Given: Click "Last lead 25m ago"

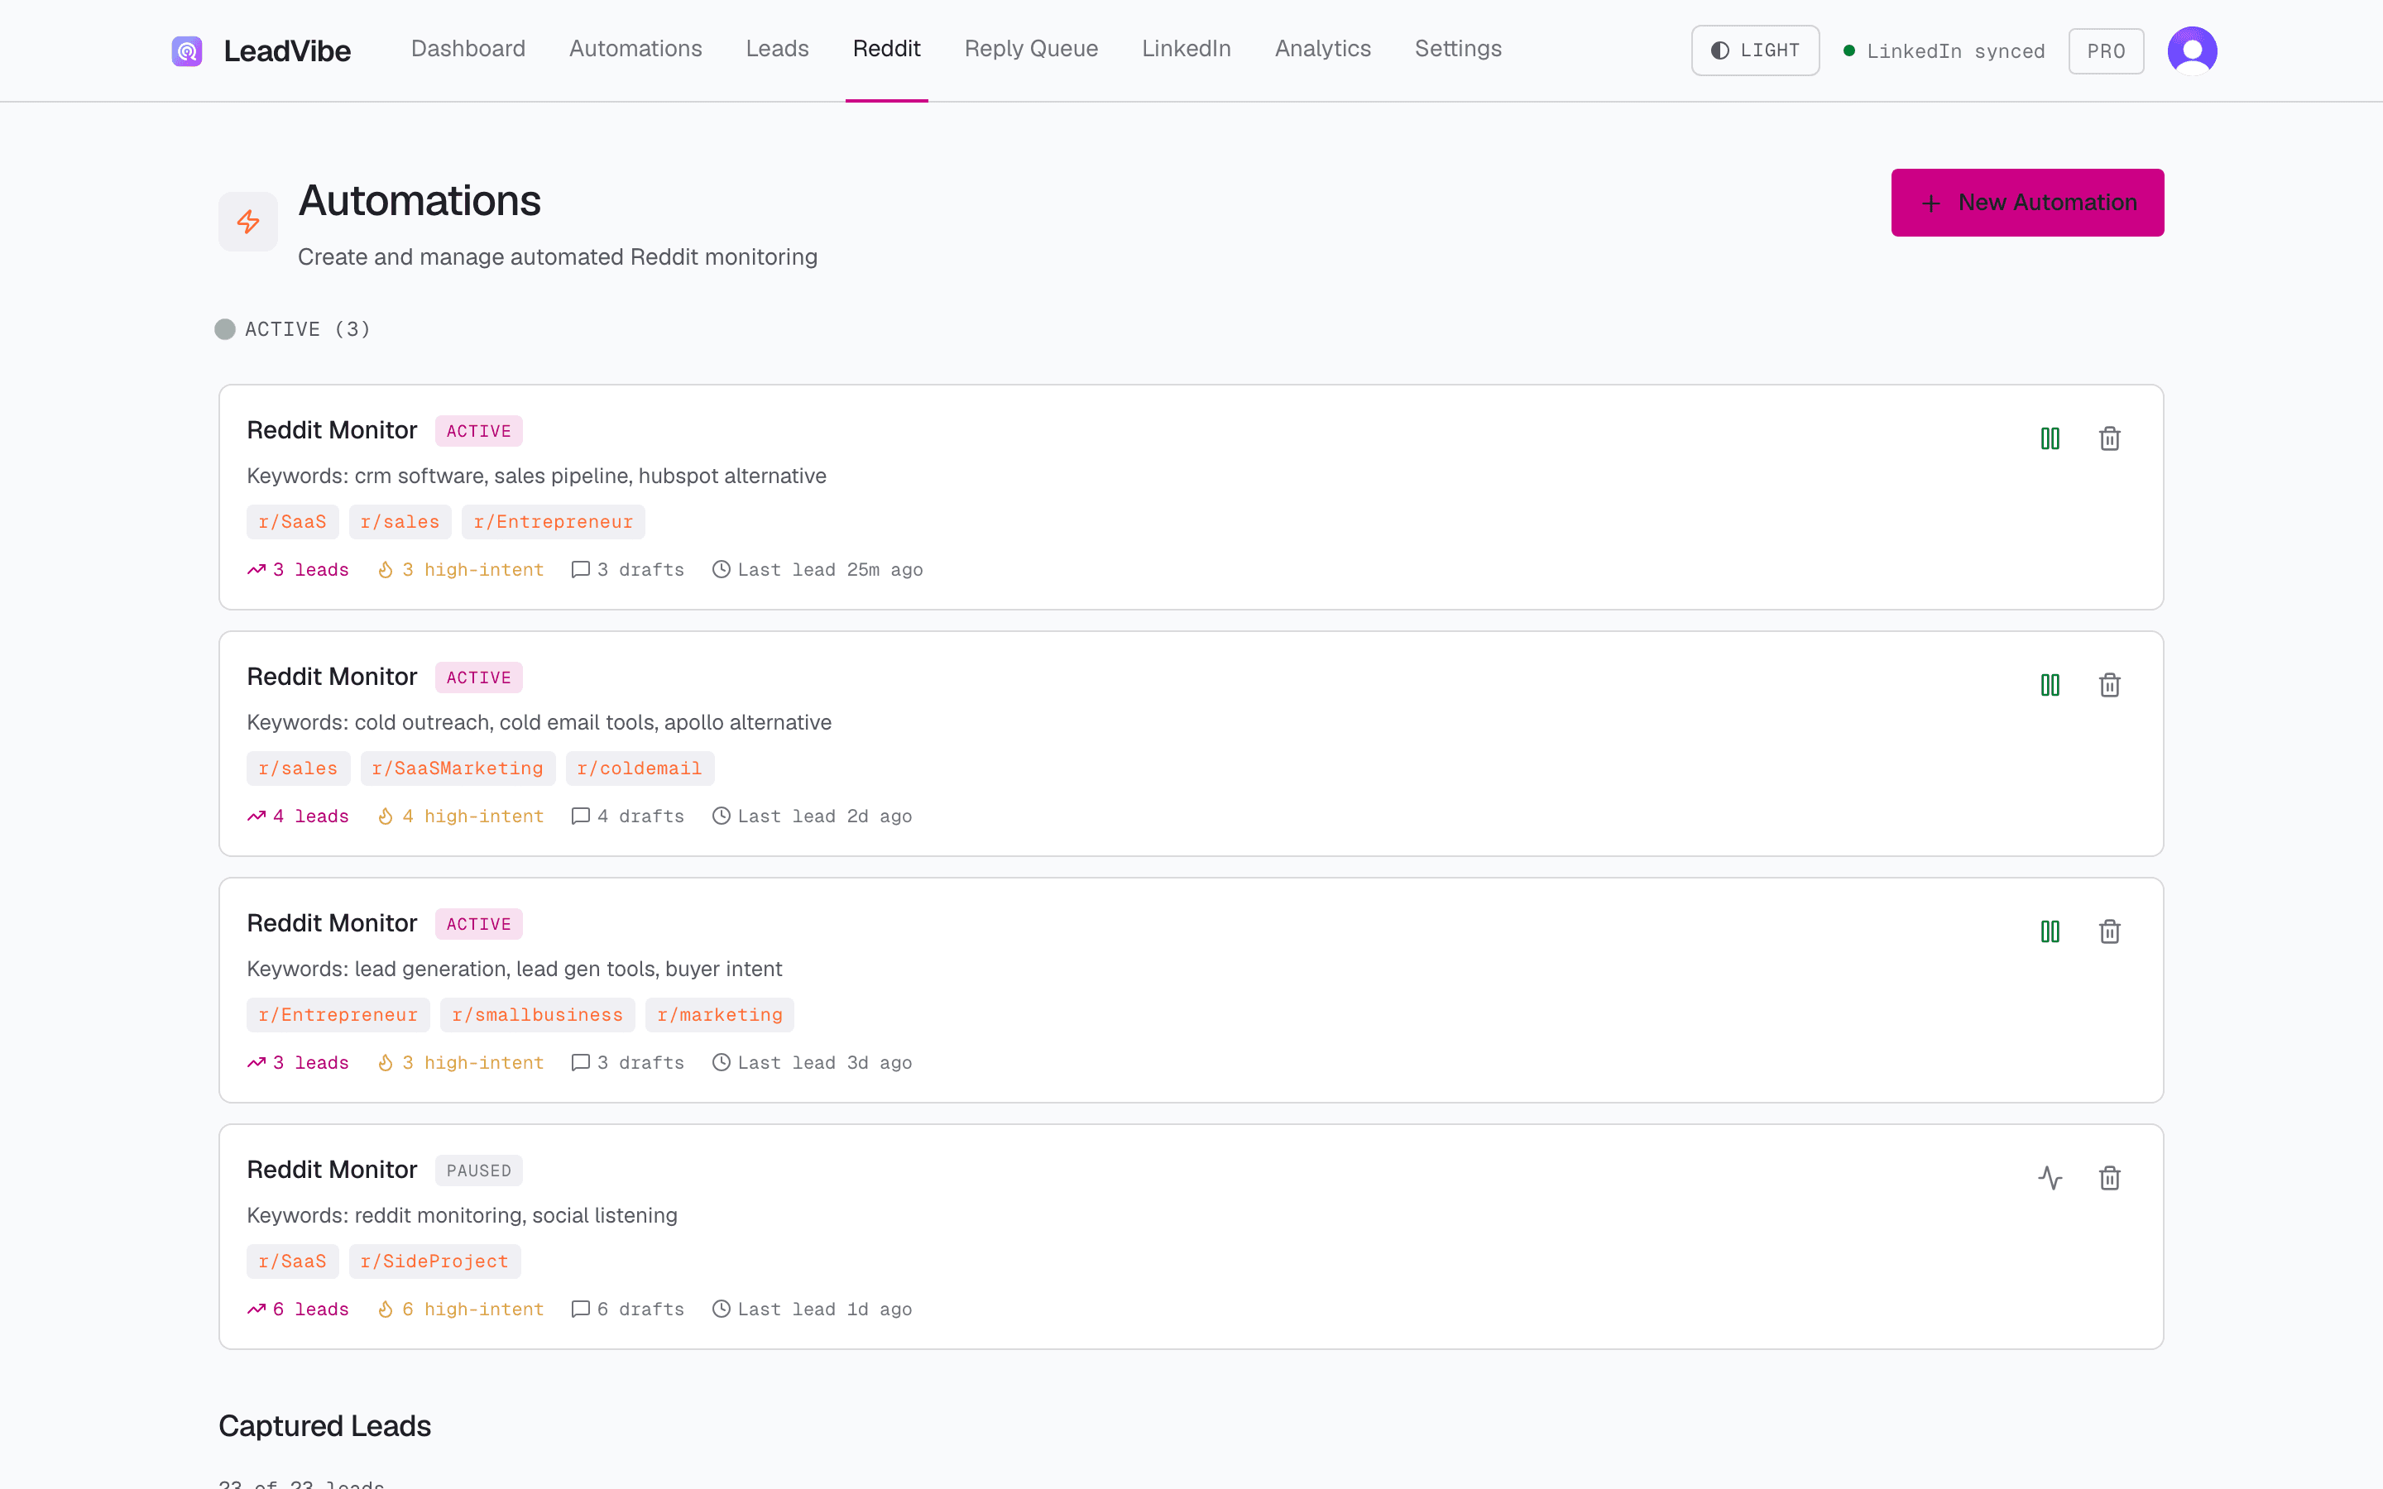Looking at the screenshot, I should (x=818, y=570).
